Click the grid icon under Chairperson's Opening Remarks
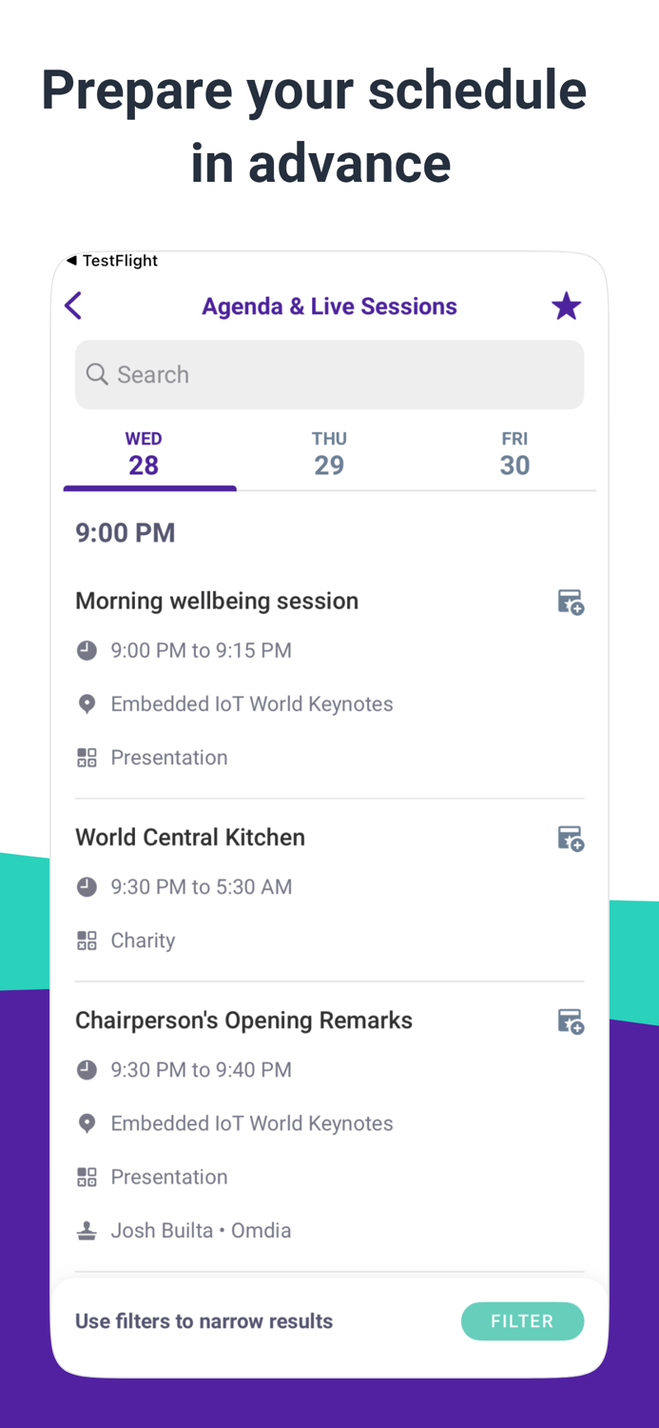Image resolution: width=659 pixels, height=1428 pixels. pos(87,1177)
